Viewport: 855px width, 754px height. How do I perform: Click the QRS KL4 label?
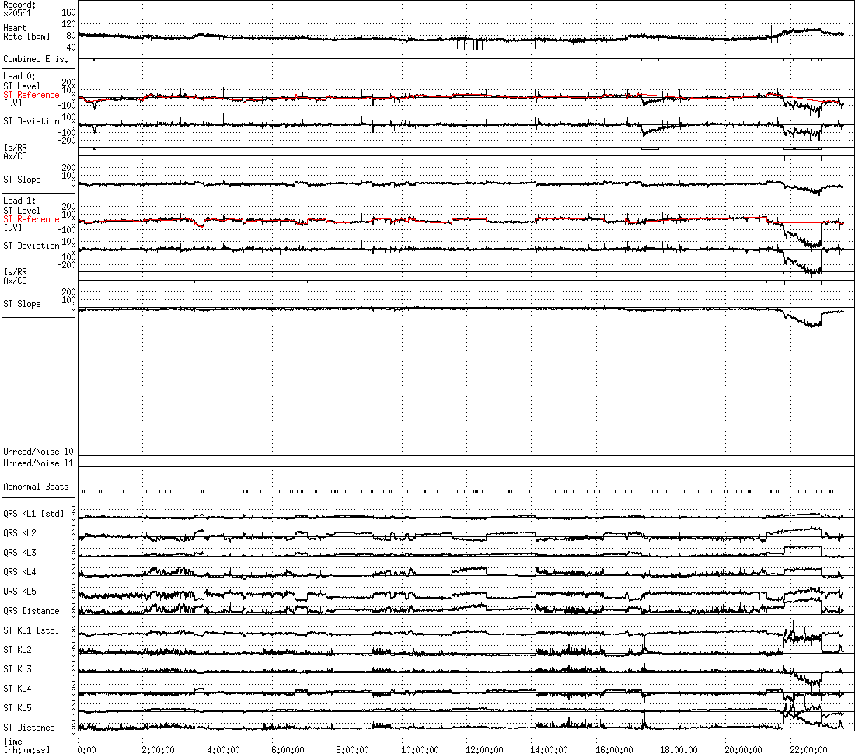(x=19, y=572)
